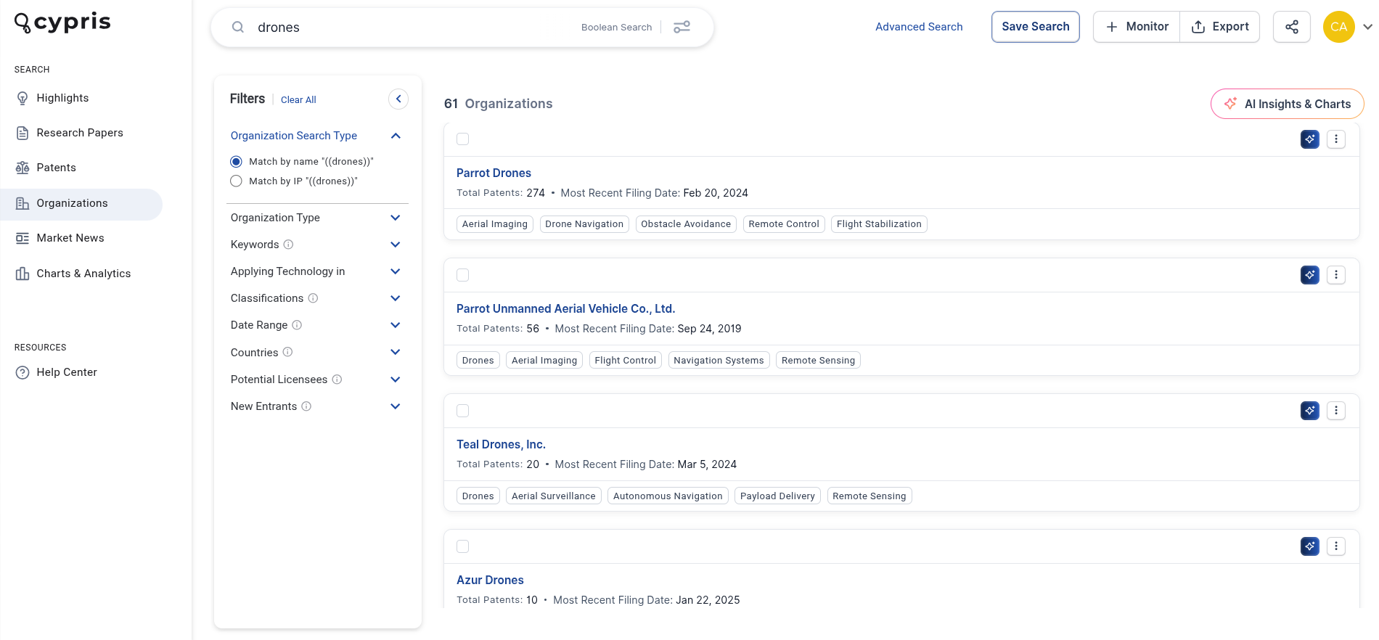This screenshot has width=1379, height=640.
Task: Choose Match by name radio option
Action: click(236, 162)
